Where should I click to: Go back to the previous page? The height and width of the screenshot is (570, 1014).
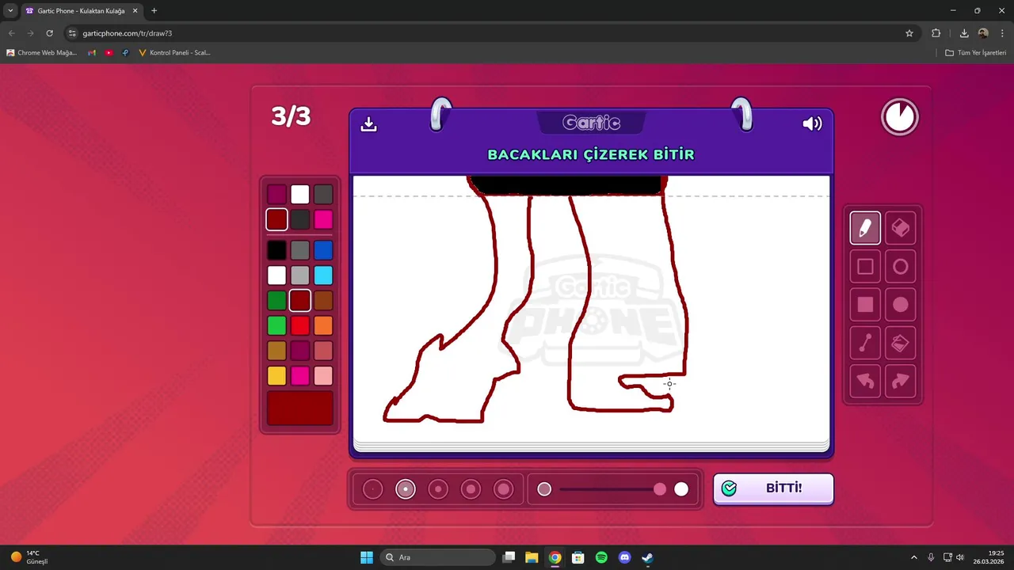(x=11, y=33)
